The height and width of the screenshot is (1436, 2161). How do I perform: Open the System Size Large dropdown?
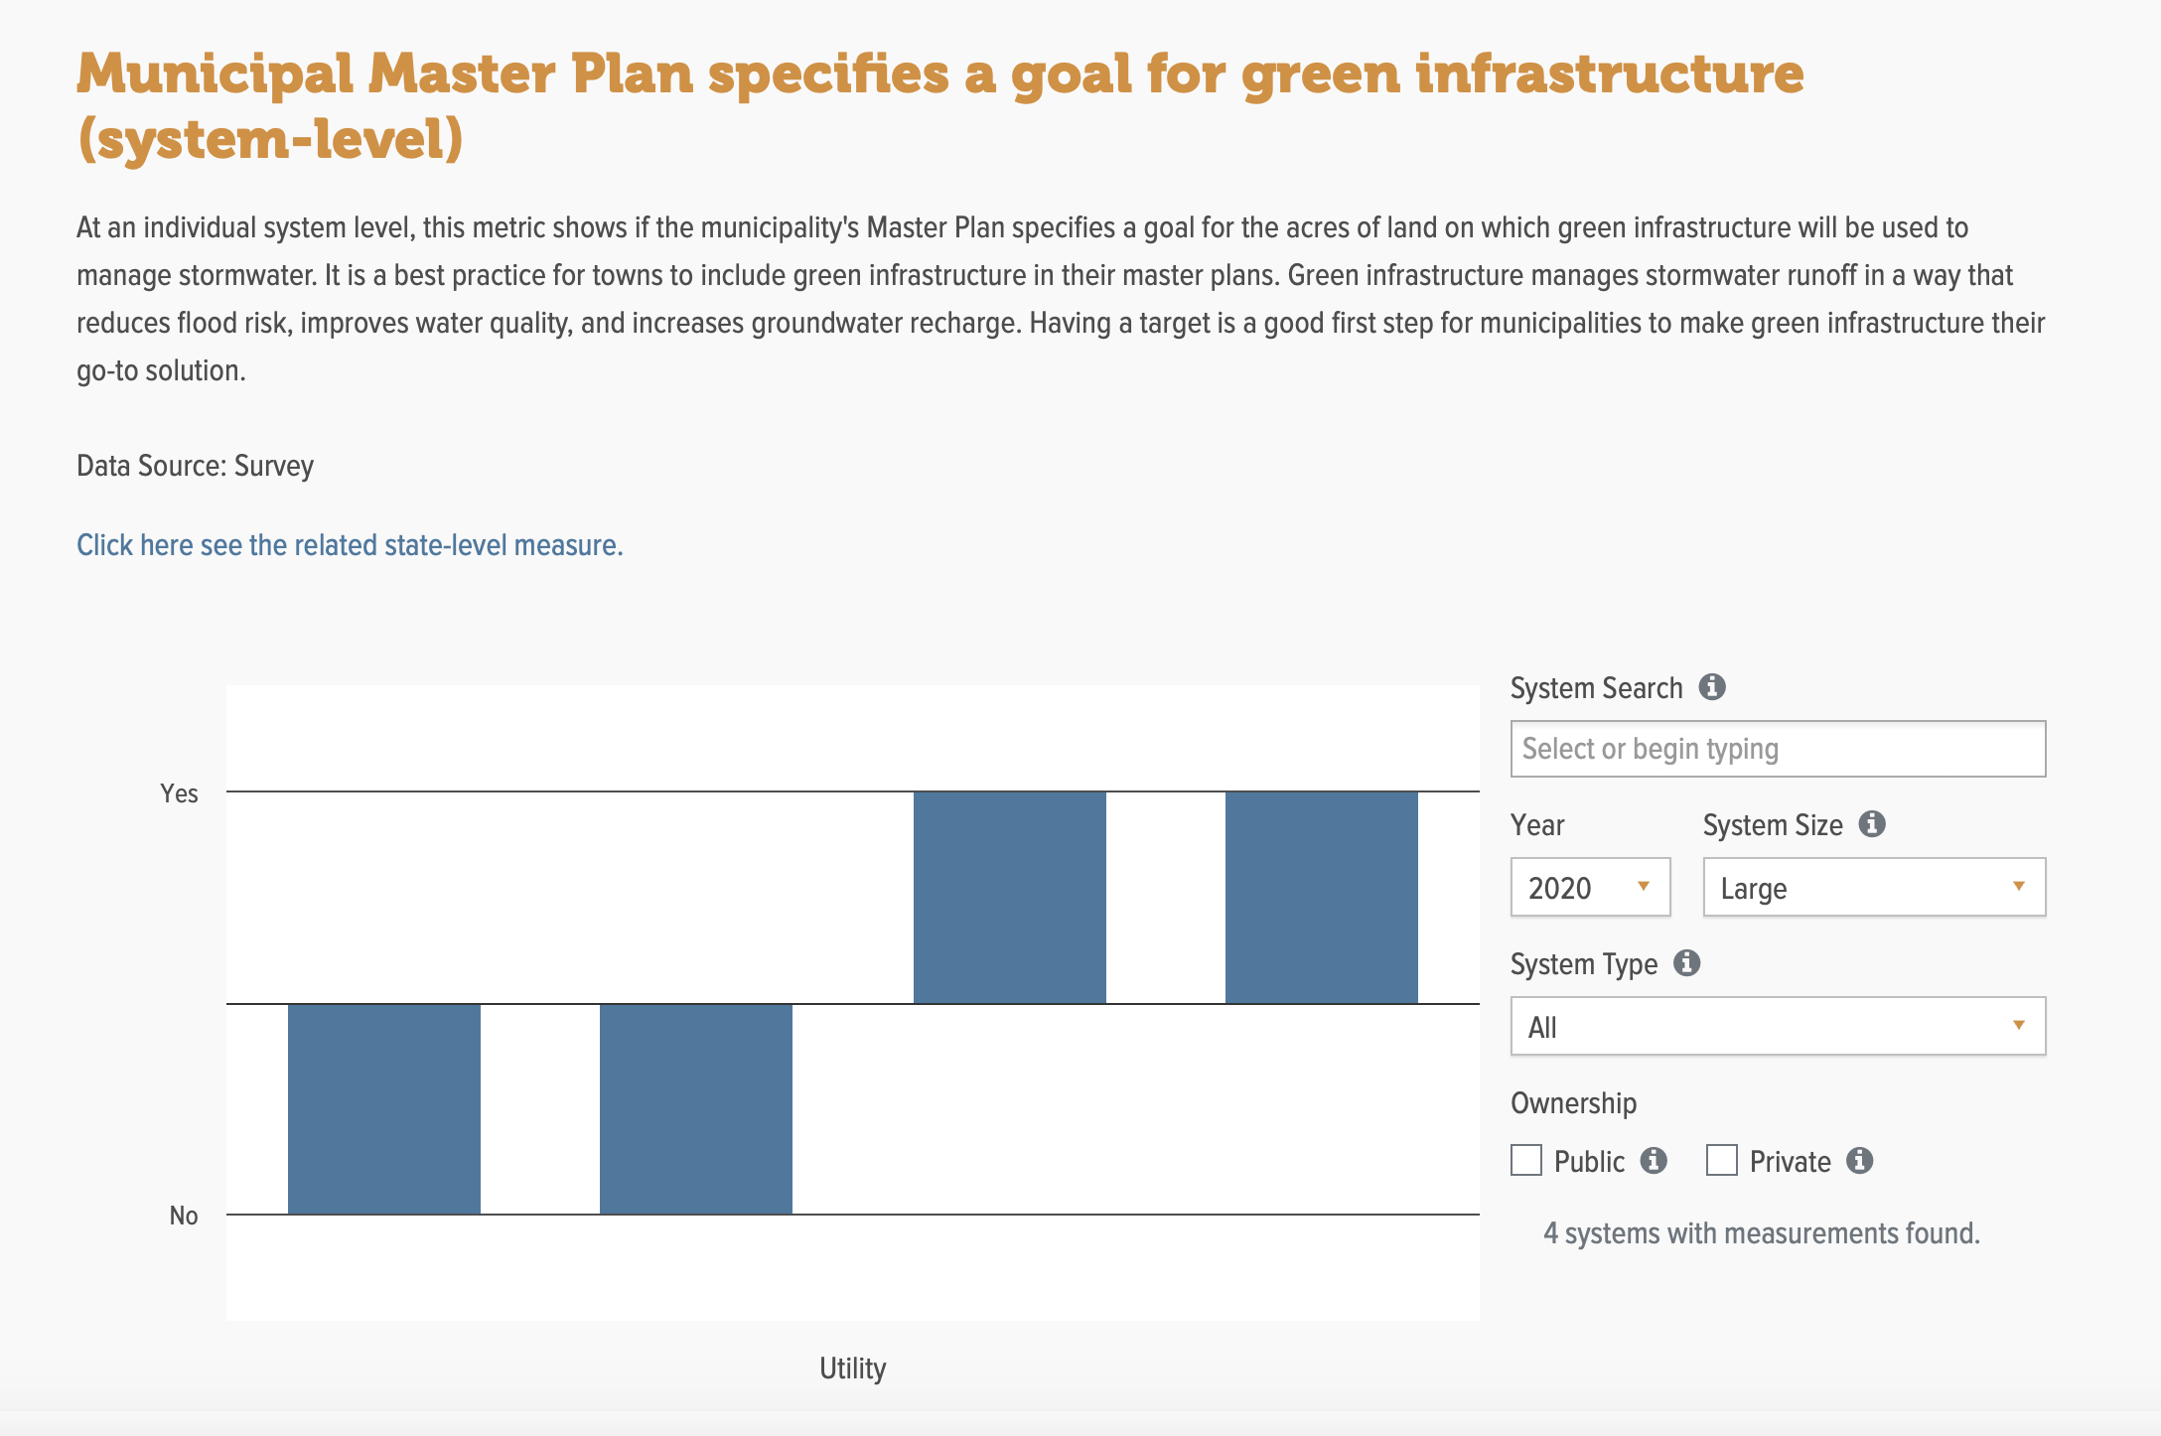[x=1873, y=887]
